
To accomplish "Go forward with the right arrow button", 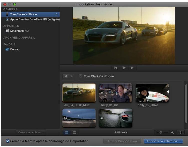I will (72, 76).
